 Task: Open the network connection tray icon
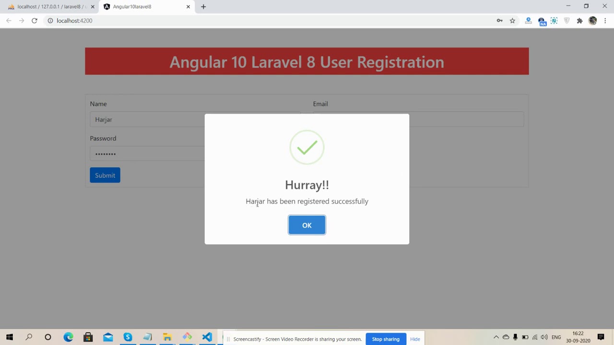[x=535, y=337]
